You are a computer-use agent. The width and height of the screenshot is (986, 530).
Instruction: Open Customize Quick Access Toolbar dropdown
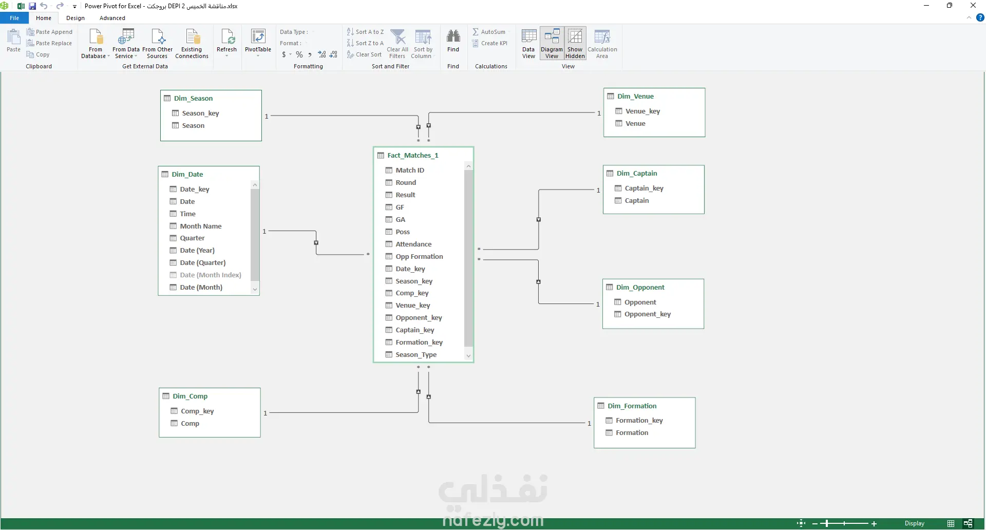tap(75, 7)
